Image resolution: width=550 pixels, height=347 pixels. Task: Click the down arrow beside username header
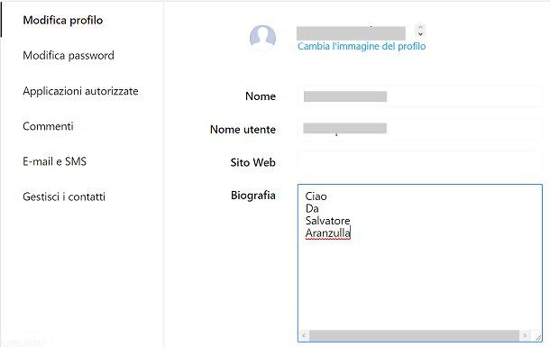click(x=420, y=34)
